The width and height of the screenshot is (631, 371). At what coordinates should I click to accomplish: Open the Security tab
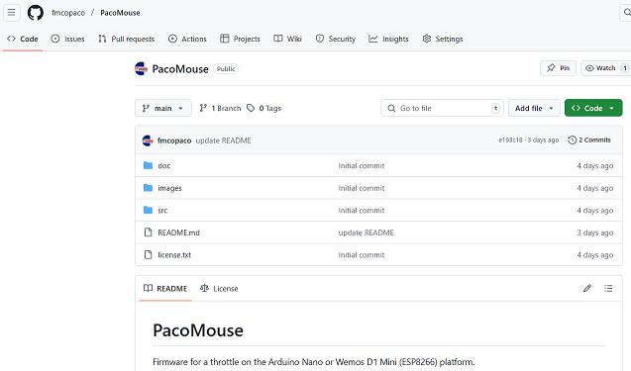tap(336, 39)
